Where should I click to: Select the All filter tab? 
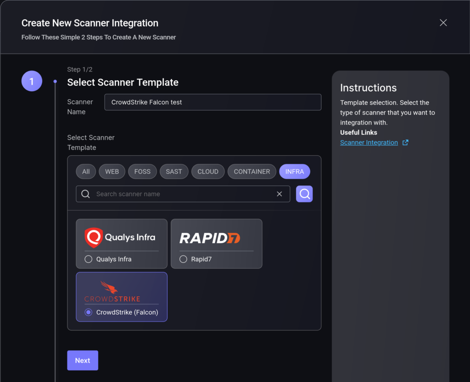86,171
